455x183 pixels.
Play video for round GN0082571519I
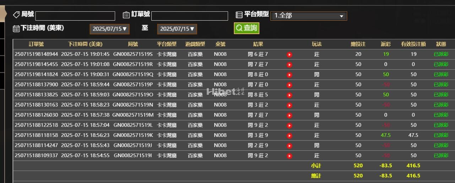(289, 156)
